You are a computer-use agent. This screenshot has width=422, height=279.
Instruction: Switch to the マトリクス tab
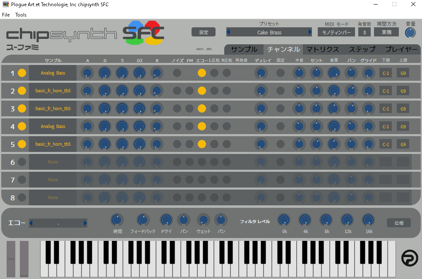tap(322, 49)
